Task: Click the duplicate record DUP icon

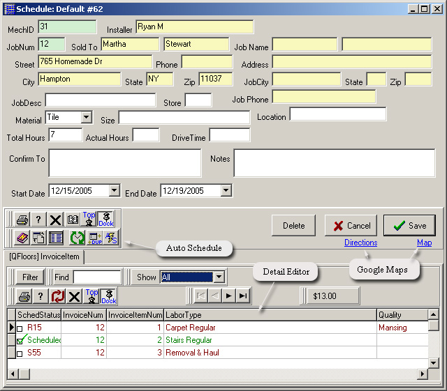Action: pos(93,238)
